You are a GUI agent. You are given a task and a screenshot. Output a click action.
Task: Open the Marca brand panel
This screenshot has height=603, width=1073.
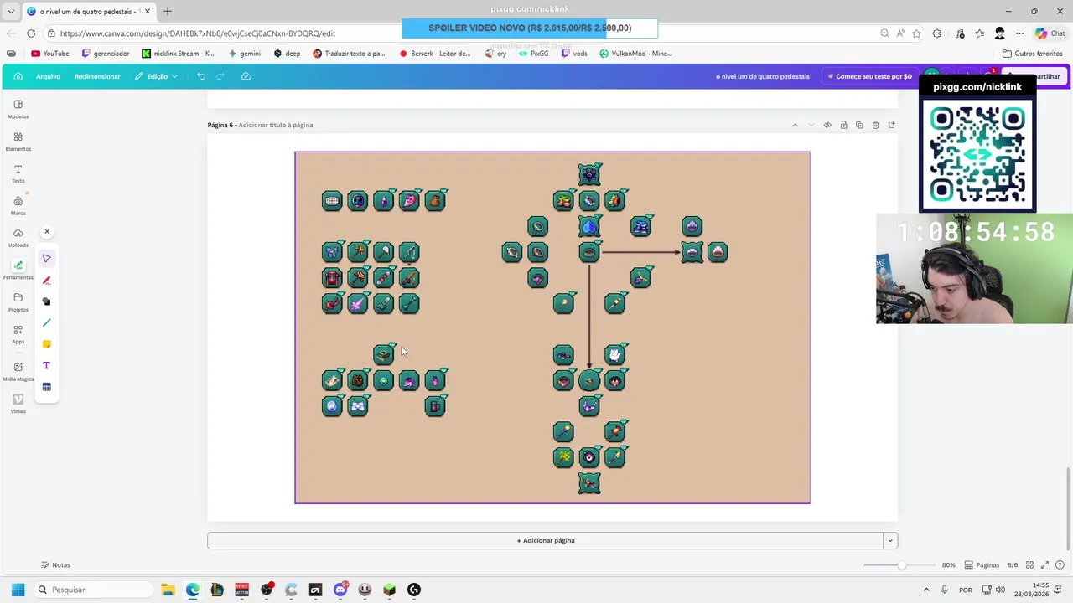click(18, 206)
